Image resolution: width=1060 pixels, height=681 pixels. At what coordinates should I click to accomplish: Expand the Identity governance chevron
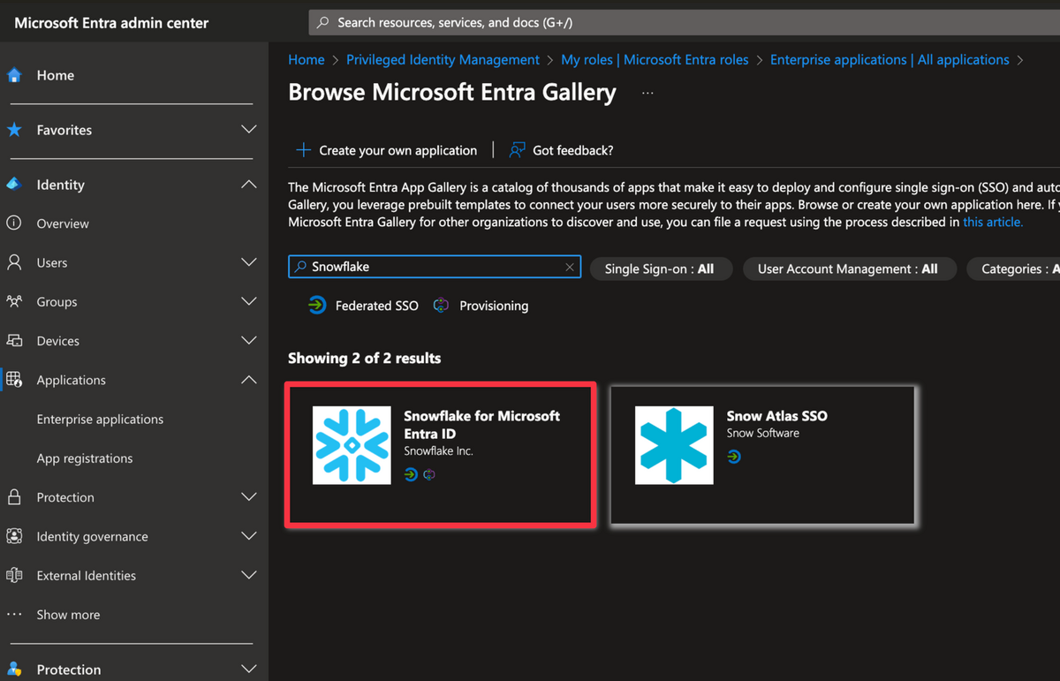click(249, 536)
